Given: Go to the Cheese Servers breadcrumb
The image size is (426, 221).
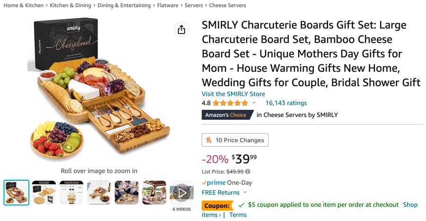Looking at the screenshot, I should point(228,6).
